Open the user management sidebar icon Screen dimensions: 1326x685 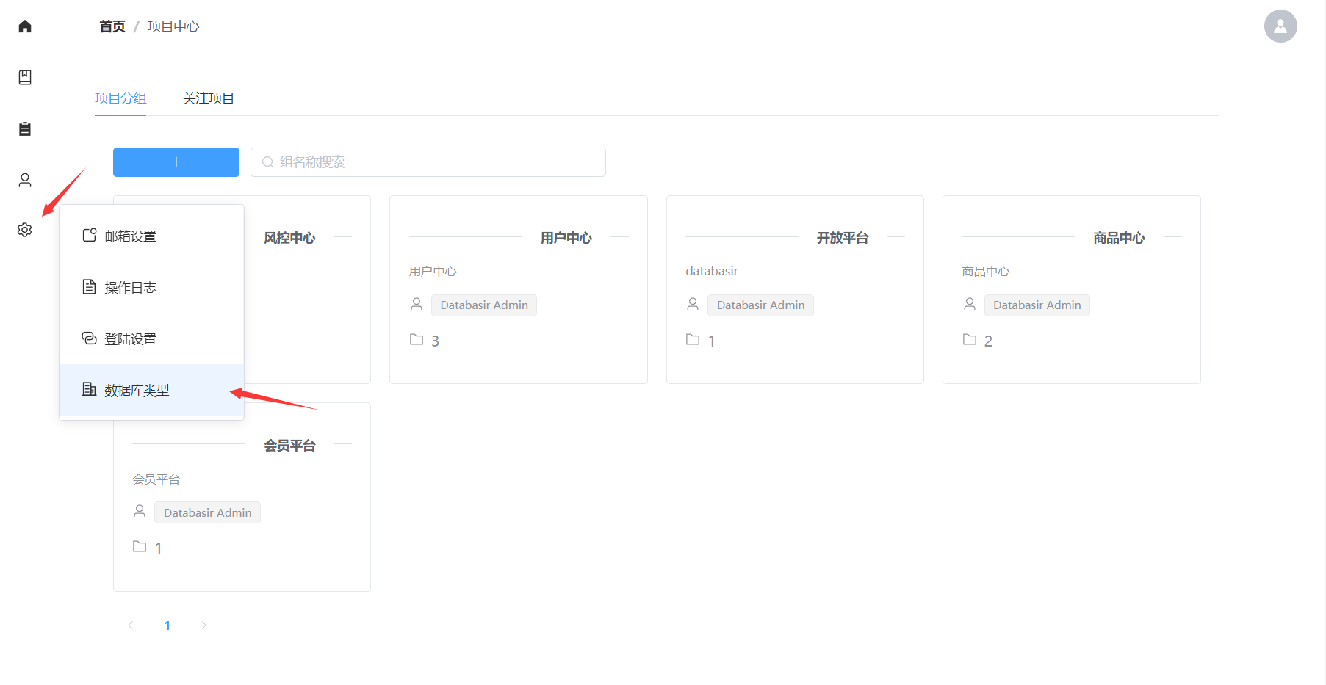(25, 180)
